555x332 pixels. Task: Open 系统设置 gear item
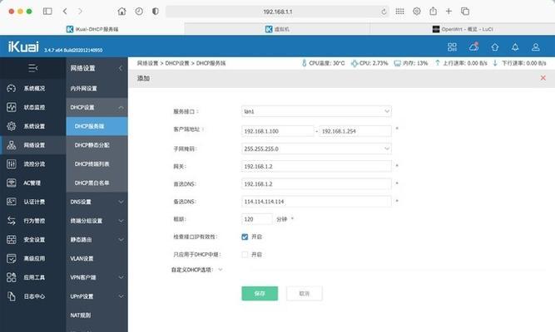[32, 126]
